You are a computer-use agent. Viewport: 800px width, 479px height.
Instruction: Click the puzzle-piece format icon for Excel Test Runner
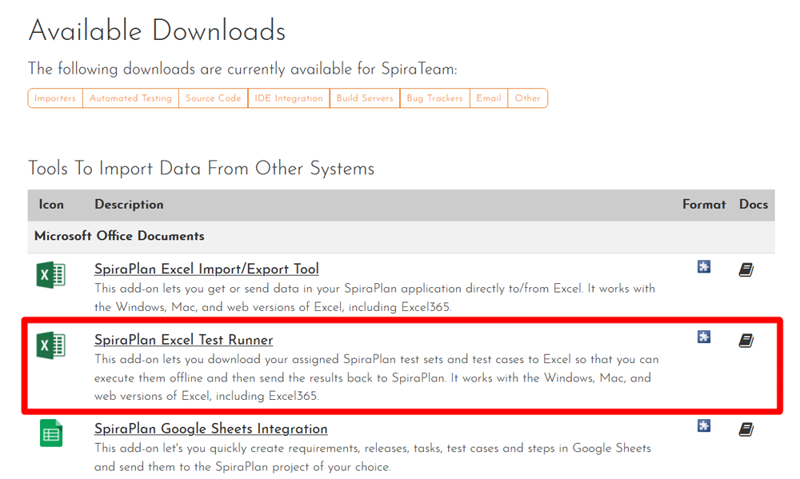click(x=703, y=338)
